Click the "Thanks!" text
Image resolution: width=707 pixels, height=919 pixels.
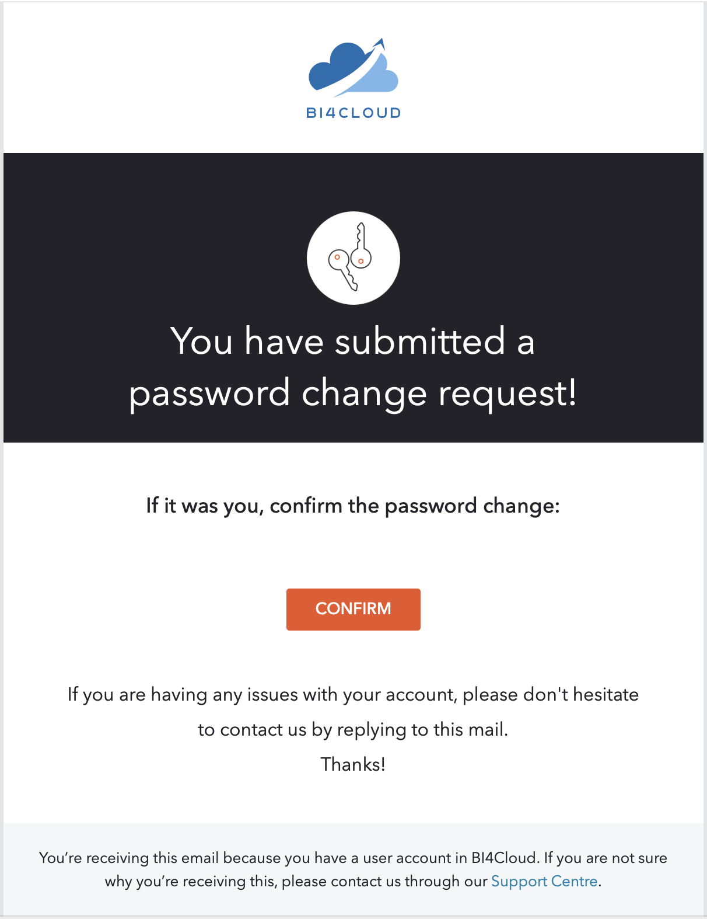tap(353, 764)
